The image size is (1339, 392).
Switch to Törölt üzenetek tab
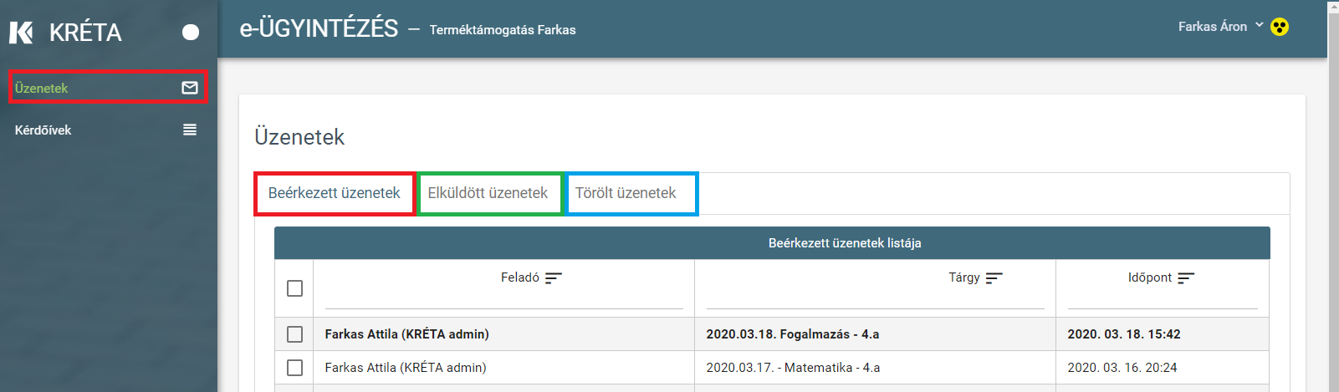click(626, 193)
